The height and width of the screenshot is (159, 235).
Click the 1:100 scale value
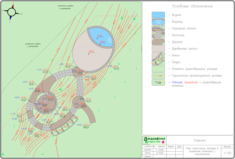pyautogui.click(x=227, y=153)
